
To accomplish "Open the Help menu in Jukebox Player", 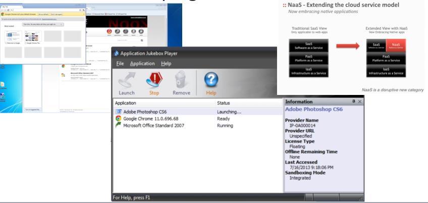I will pos(166,64).
